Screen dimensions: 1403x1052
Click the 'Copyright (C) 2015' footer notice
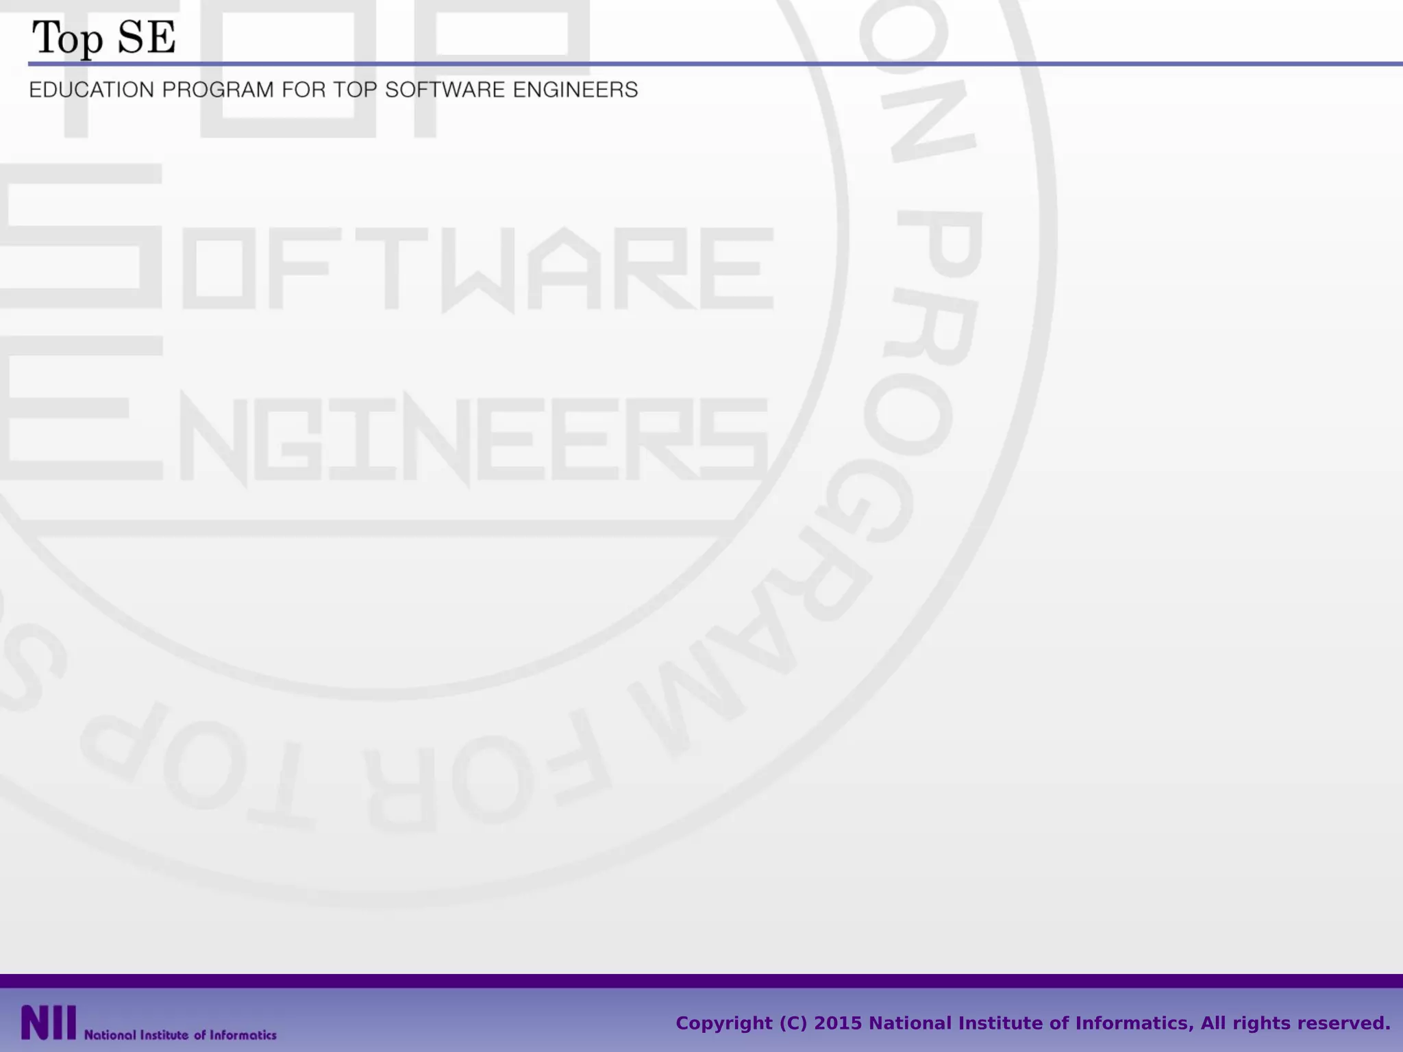tap(1033, 1023)
